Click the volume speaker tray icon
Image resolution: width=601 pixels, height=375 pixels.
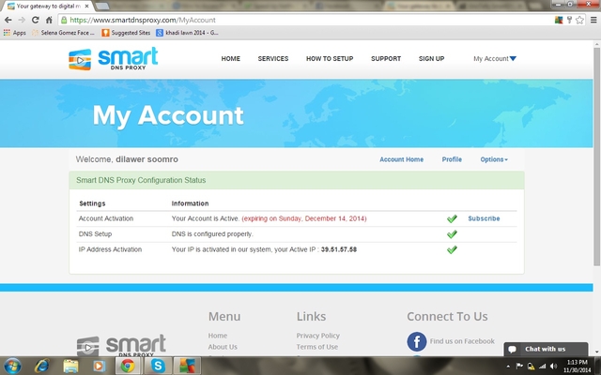point(553,367)
